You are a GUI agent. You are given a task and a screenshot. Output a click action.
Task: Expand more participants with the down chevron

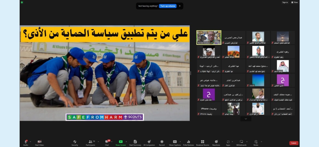click(246, 119)
